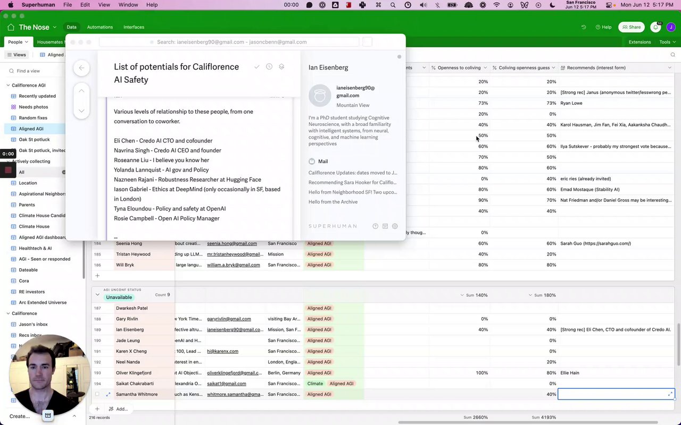Image resolution: width=681 pixels, height=425 pixels.
Task: Open the Needs photos view
Action: 34,107
